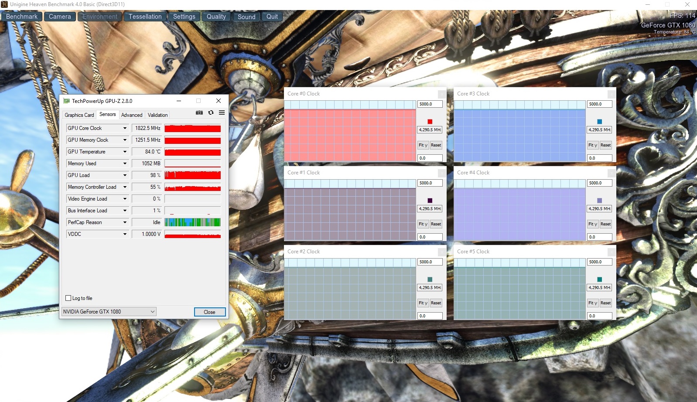This screenshot has width=697, height=402.
Task: Switch to the Advanced tab
Action: click(132, 115)
